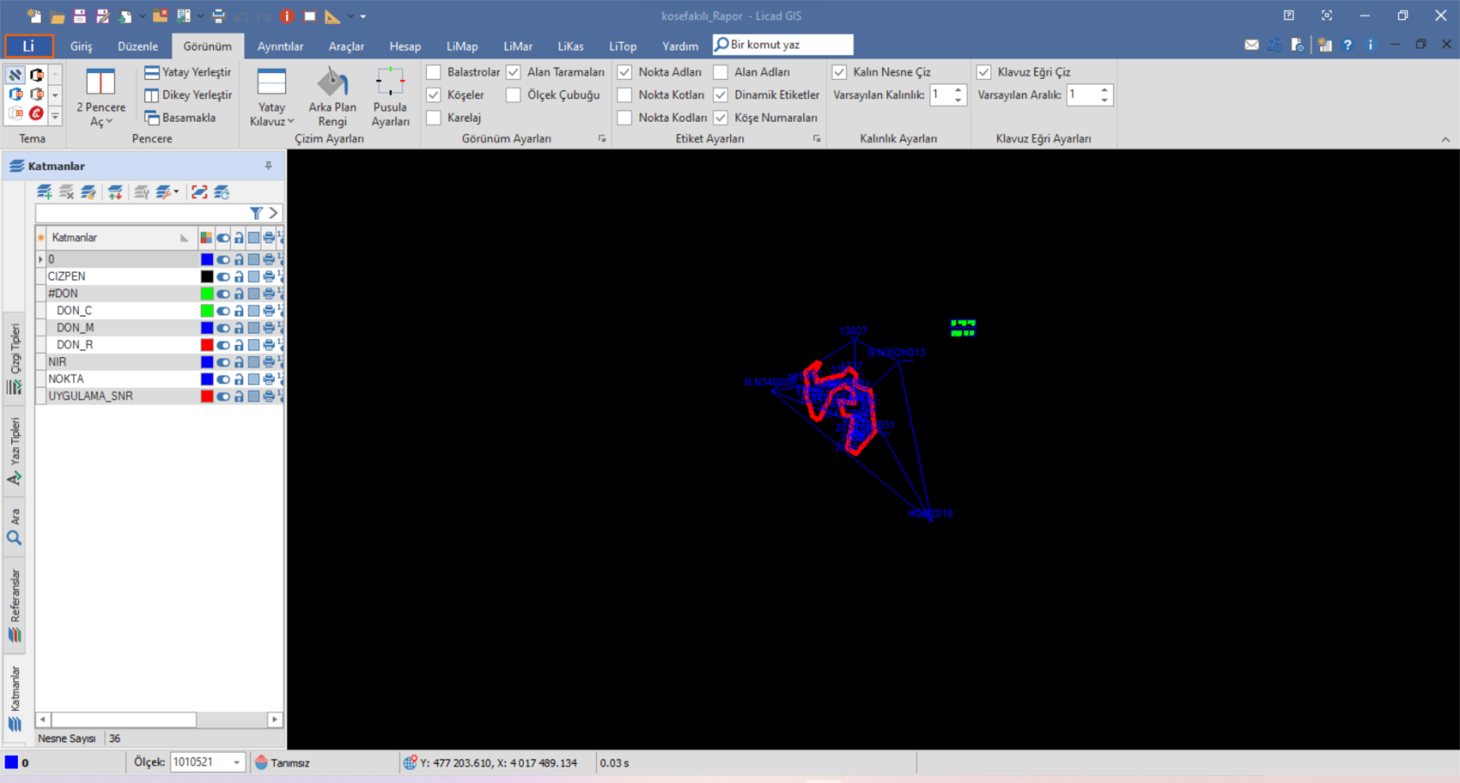Toggle the Karelaj checkbox
This screenshot has width=1460, height=783.
pyautogui.click(x=434, y=117)
